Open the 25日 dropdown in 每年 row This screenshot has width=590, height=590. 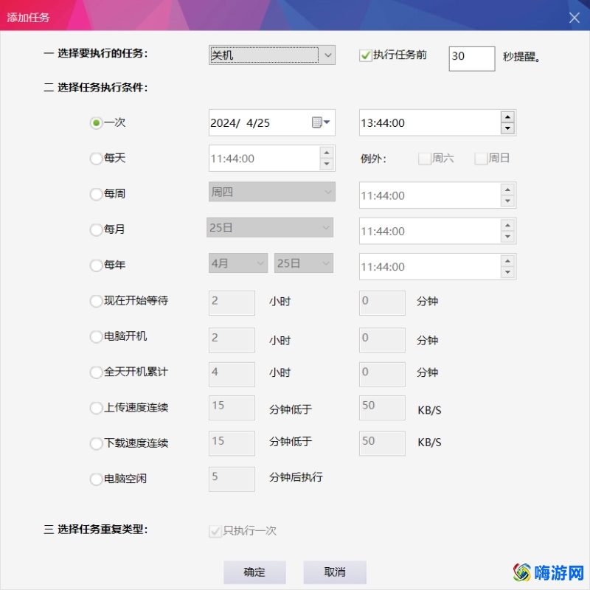tap(304, 263)
